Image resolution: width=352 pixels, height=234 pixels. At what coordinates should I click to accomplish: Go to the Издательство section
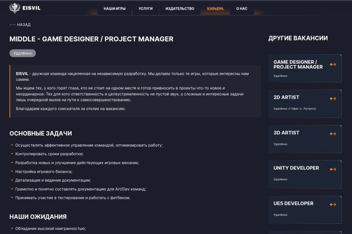coord(180,9)
